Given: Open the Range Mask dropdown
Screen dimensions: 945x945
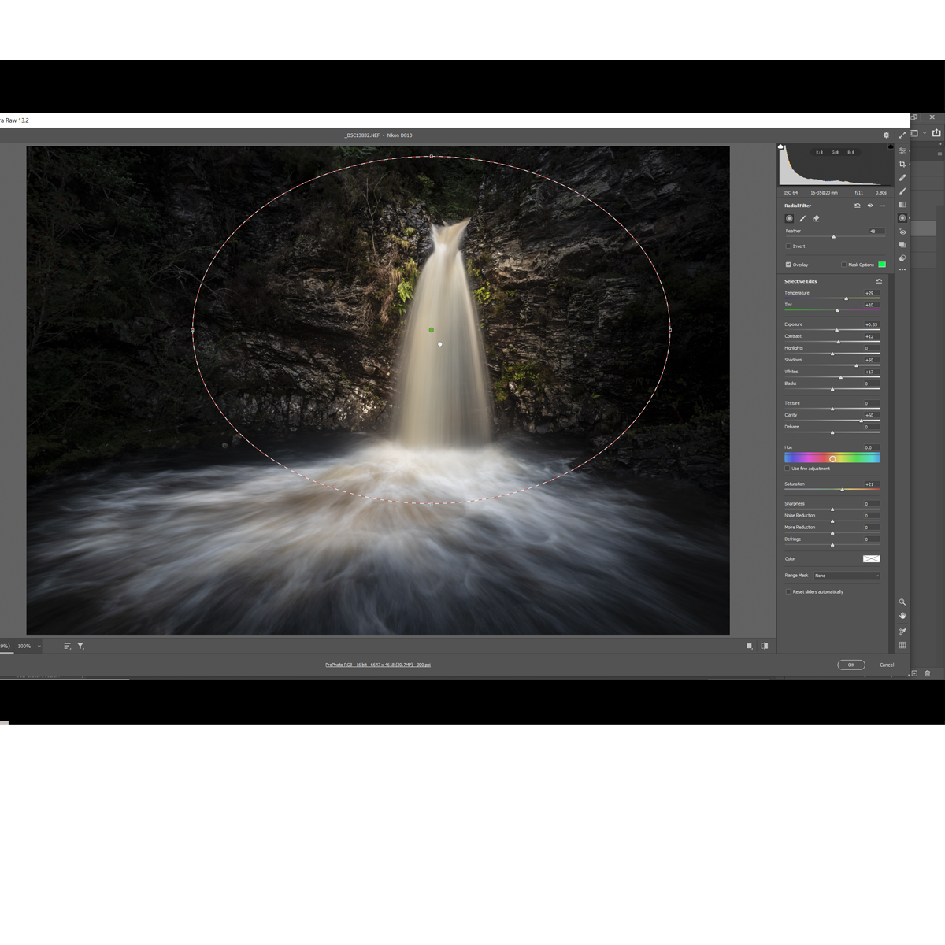Looking at the screenshot, I should 847,576.
